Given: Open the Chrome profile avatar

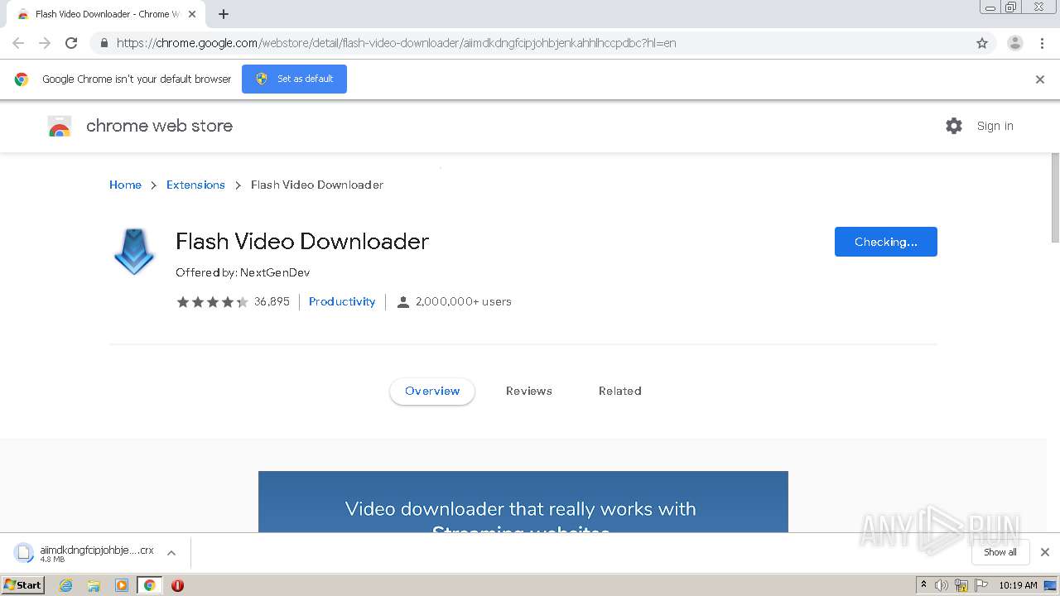Looking at the screenshot, I should pyautogui.click(x=1014, y=43).
